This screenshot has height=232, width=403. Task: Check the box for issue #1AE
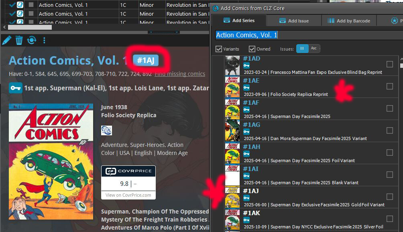click(389, 86)
